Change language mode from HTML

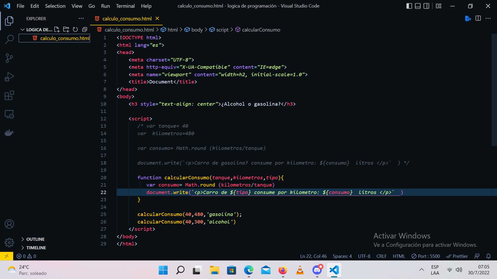(x=399, y=256)
